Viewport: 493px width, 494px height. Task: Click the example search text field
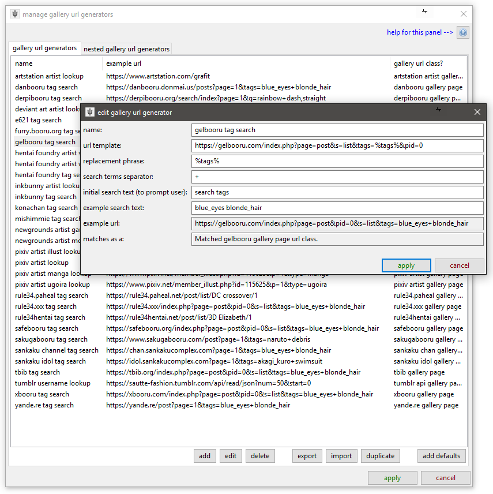(x=337, y=208)
